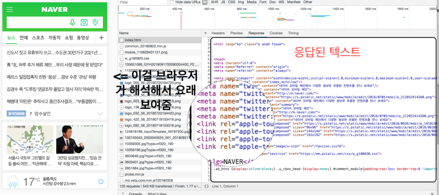
Task: Filter requests by XHR
Action: coord(214,2)
